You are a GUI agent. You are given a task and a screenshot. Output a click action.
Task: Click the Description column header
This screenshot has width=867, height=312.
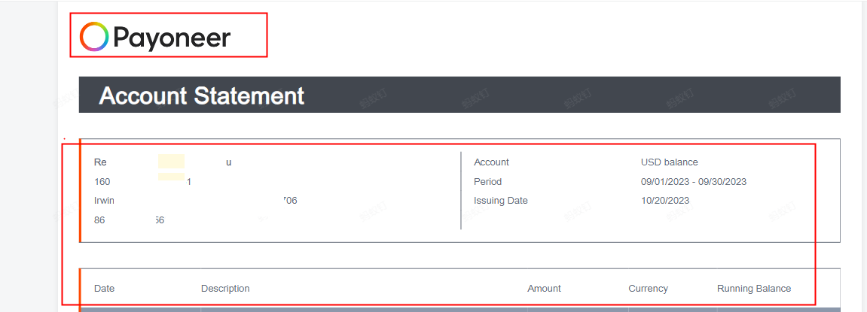(225, 289)
